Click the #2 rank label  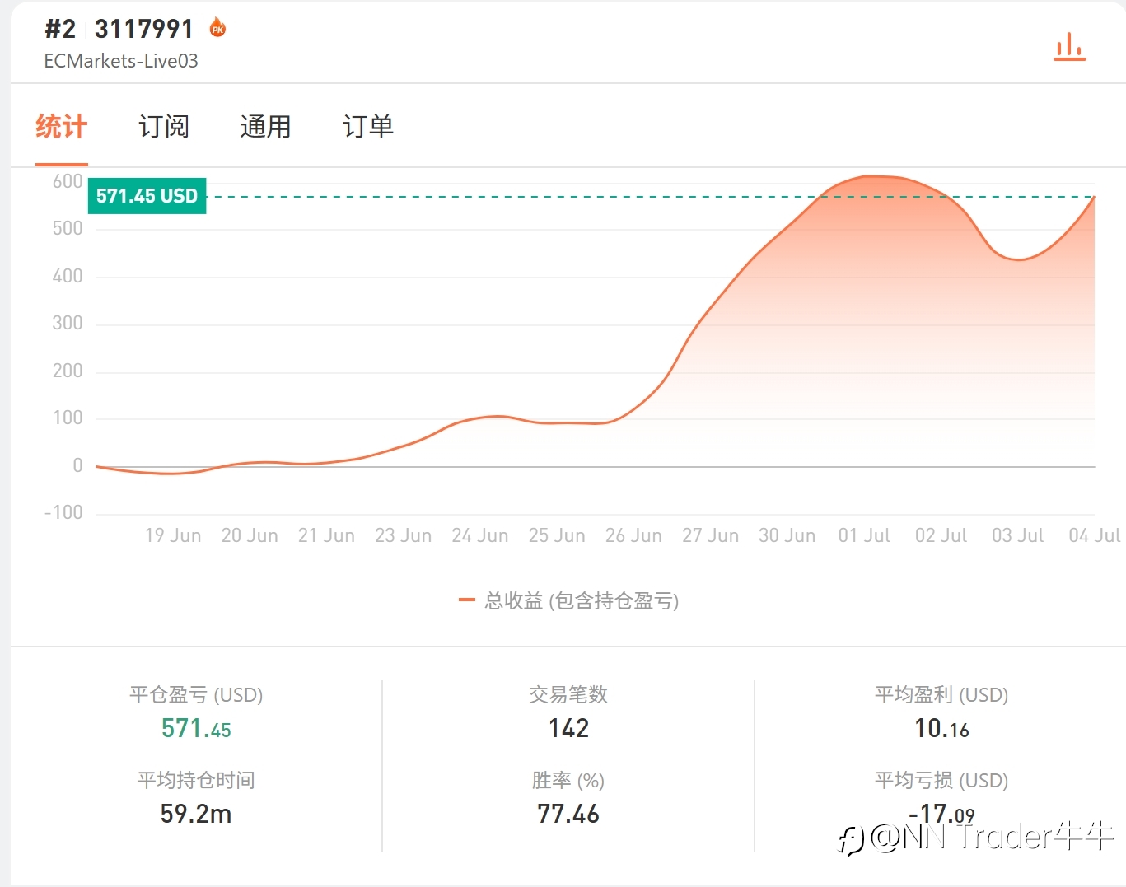point(60,29)
